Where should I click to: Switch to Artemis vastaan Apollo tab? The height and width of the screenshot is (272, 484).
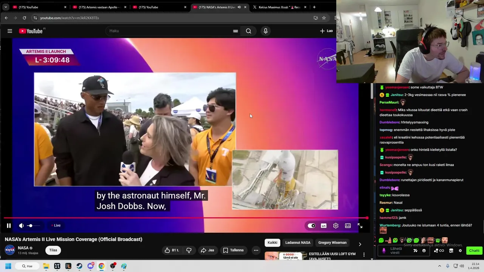click(x=98, y=7)
